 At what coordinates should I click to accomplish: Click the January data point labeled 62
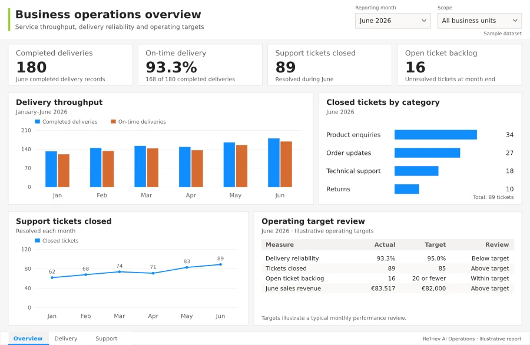(x=52, y=278)
